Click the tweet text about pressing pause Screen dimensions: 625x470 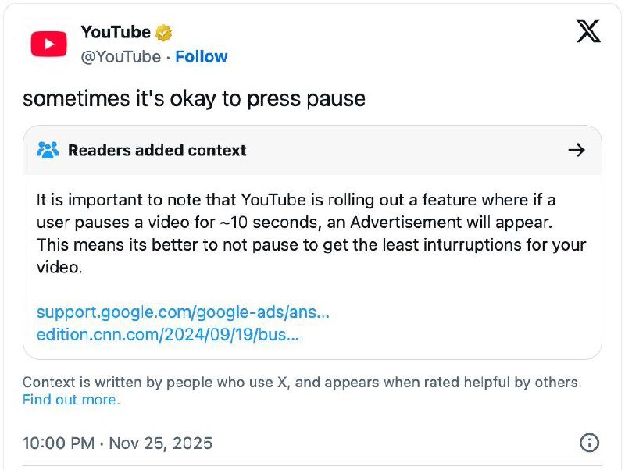pyautogui.click(x=194, y=99)
